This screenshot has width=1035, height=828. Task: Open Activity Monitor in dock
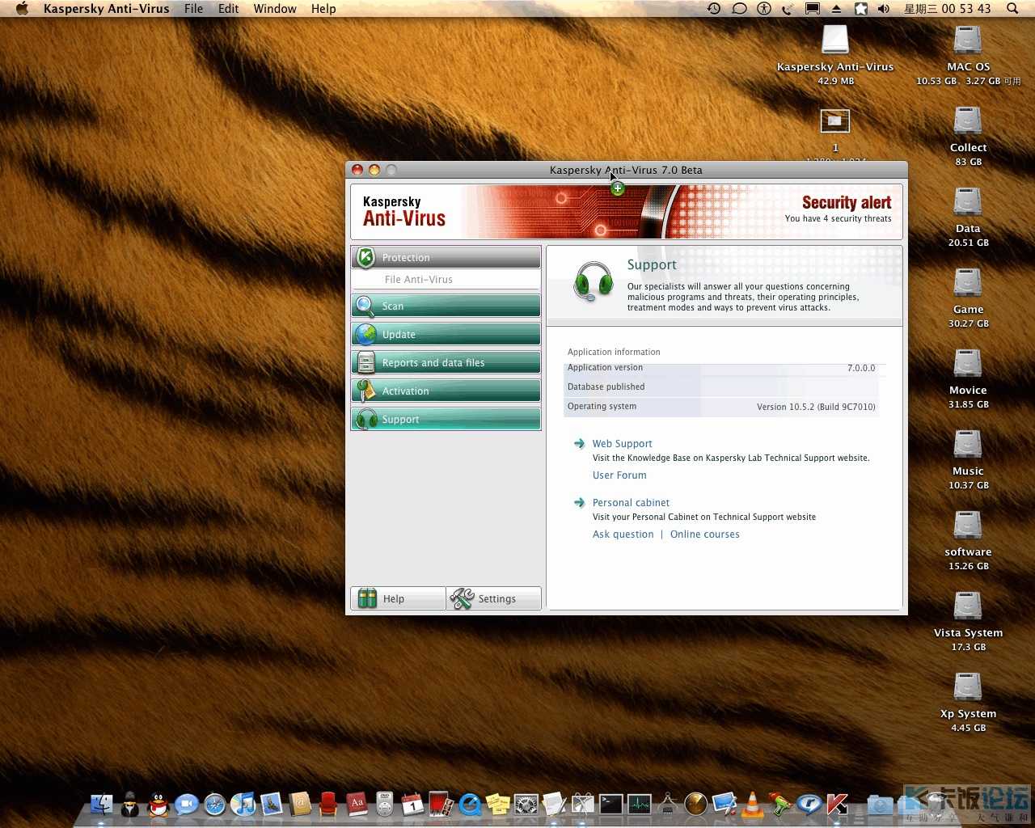tap(639, 804)
